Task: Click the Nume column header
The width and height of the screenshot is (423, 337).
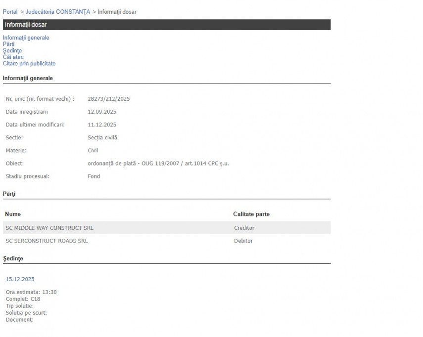Action: click(13, 214)
